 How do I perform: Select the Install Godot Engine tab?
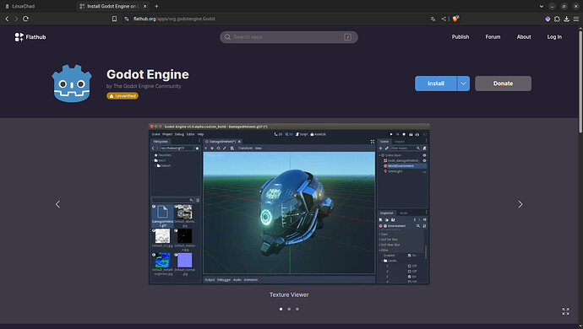(x=112, y=6)
